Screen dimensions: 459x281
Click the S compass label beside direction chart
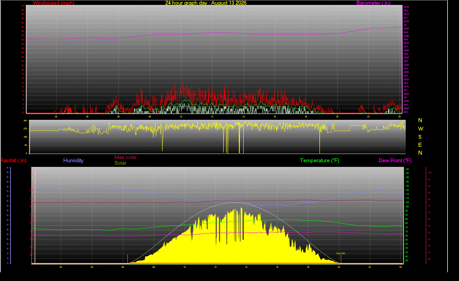tap(420, 137)
